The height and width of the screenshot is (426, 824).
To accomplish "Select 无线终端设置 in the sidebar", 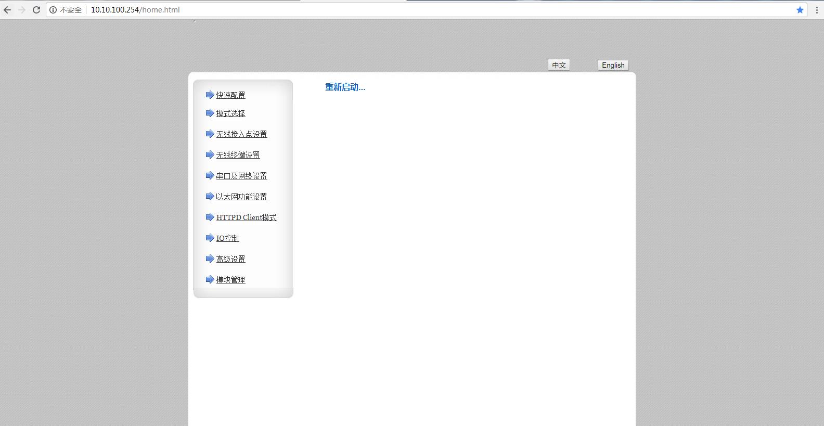I will coord(238,155).
